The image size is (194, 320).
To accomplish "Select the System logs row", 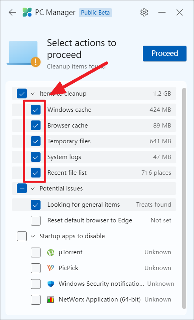I will [x=94, y=157].
